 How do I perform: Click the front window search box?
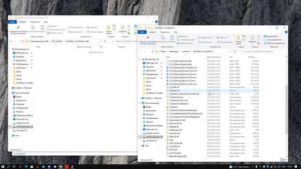click(x=262, y=52)
